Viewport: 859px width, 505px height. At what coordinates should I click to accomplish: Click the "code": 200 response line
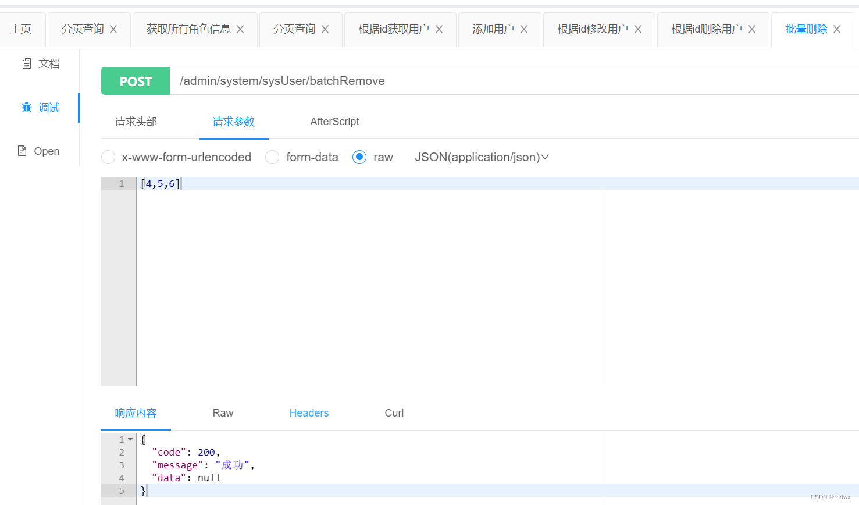[x=186, y=452]
